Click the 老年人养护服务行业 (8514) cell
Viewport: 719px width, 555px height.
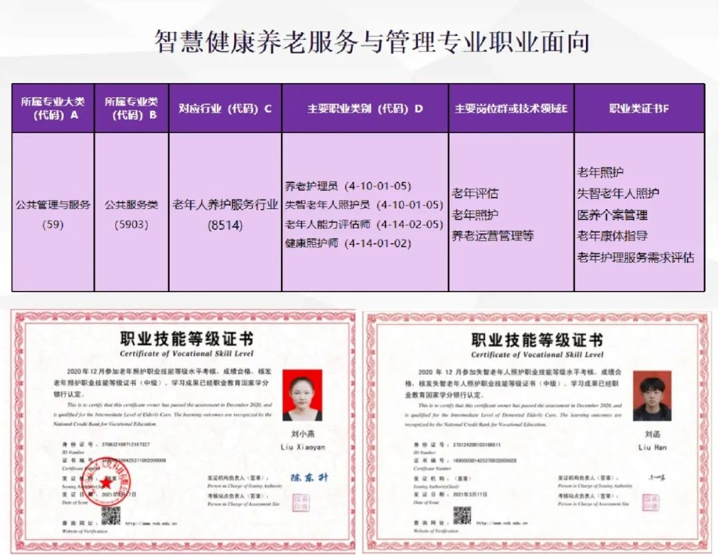coord(225,214)
